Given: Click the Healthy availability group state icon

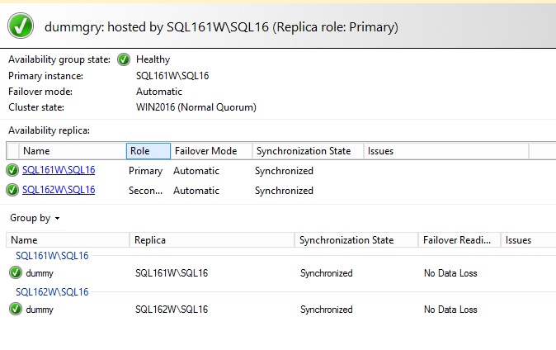Looking at the screenshot, I should coord(124,59).
